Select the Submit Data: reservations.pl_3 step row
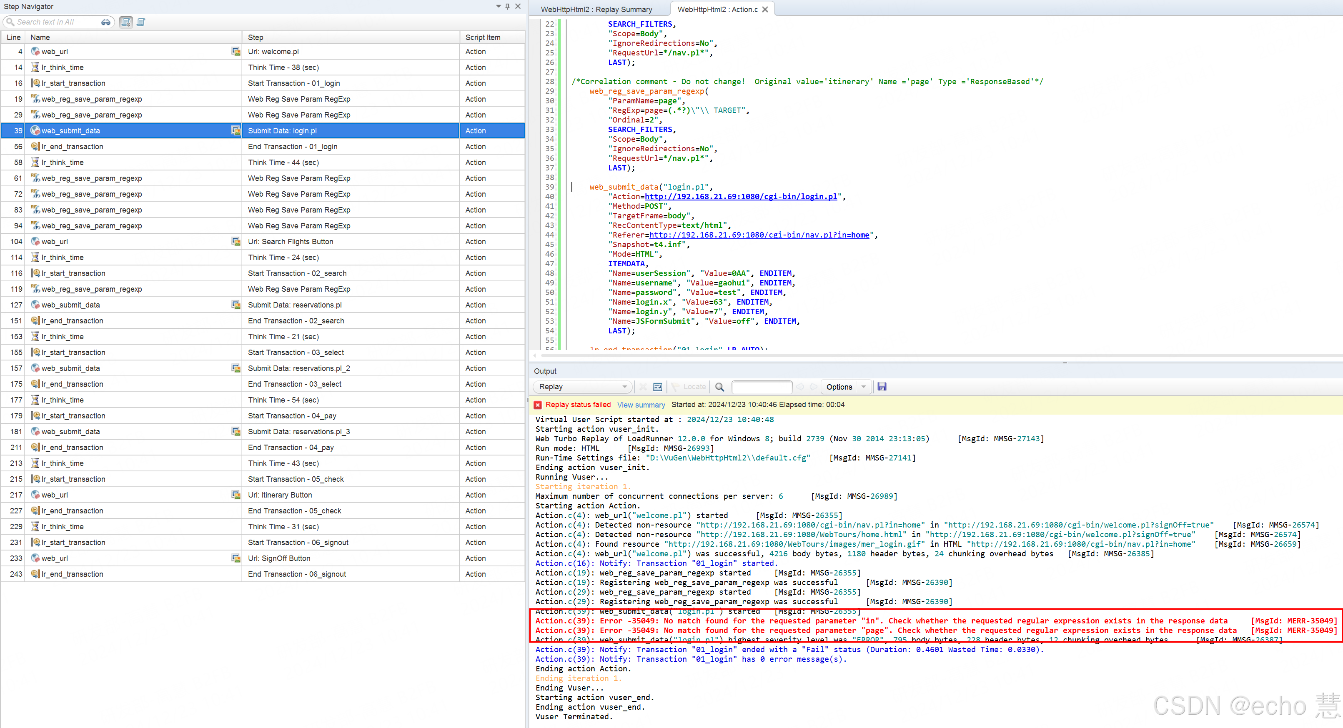Image resolution: width=1343 pixels, height=728 pixels. click(x=299, y=431)
